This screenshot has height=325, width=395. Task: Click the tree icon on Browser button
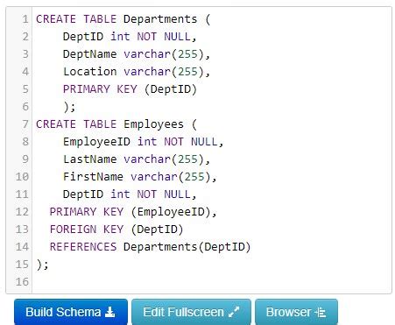(321, 313)
